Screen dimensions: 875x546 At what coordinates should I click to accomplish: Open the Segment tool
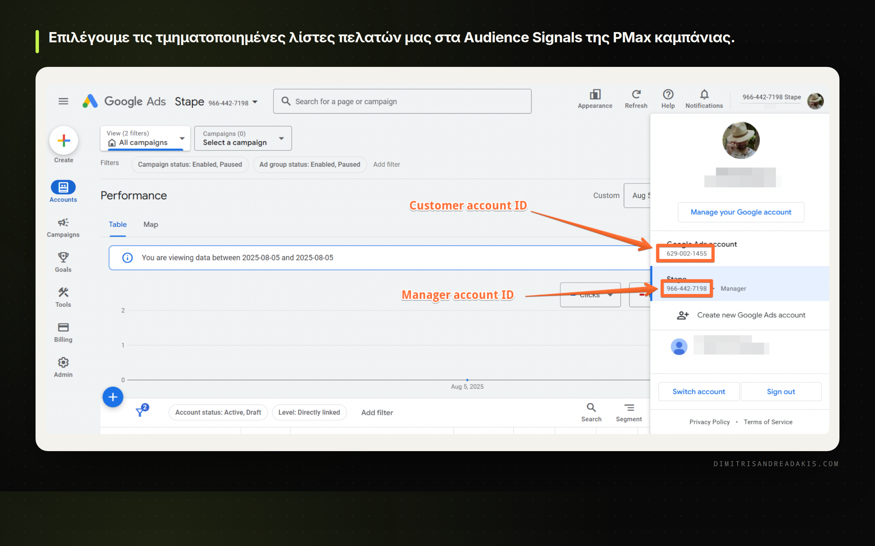629,412
